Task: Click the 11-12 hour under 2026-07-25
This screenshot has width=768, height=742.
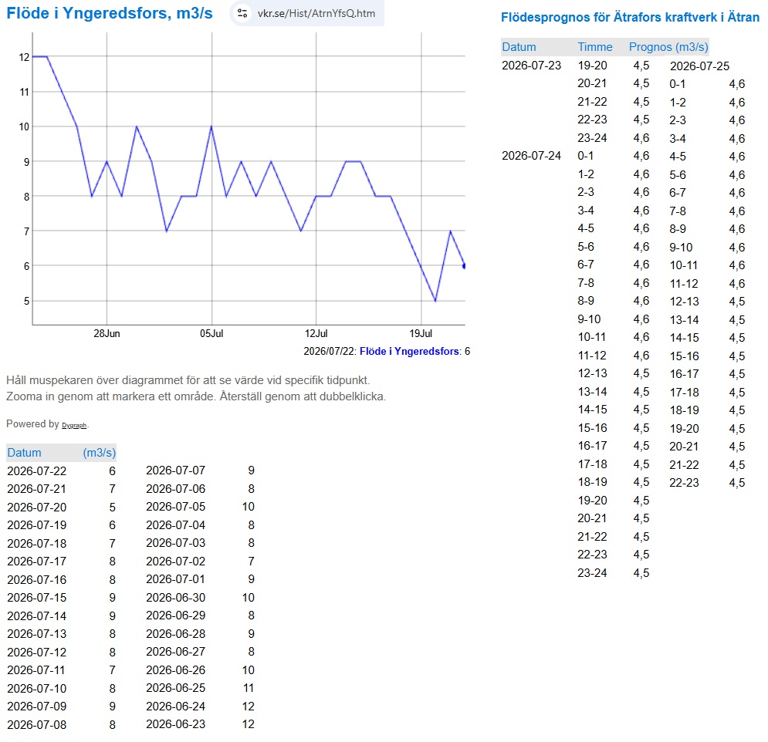Action: (684, 284)
